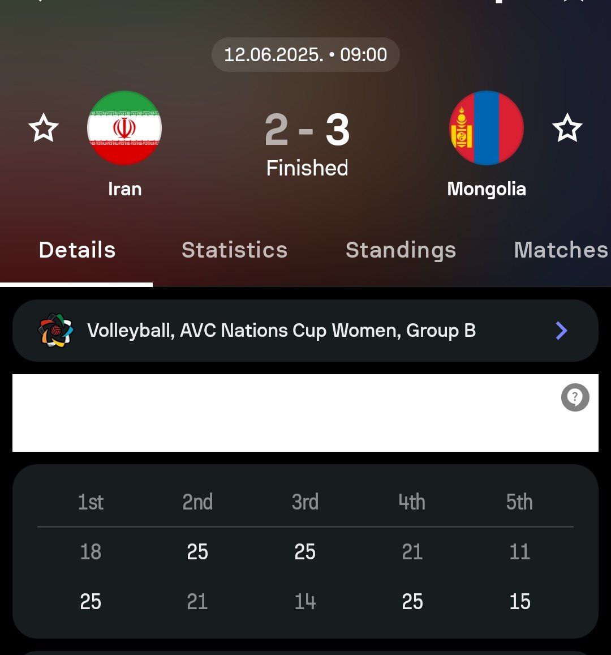Go to the Matches tab
611x655 pixels.
(x=560, y=250)
